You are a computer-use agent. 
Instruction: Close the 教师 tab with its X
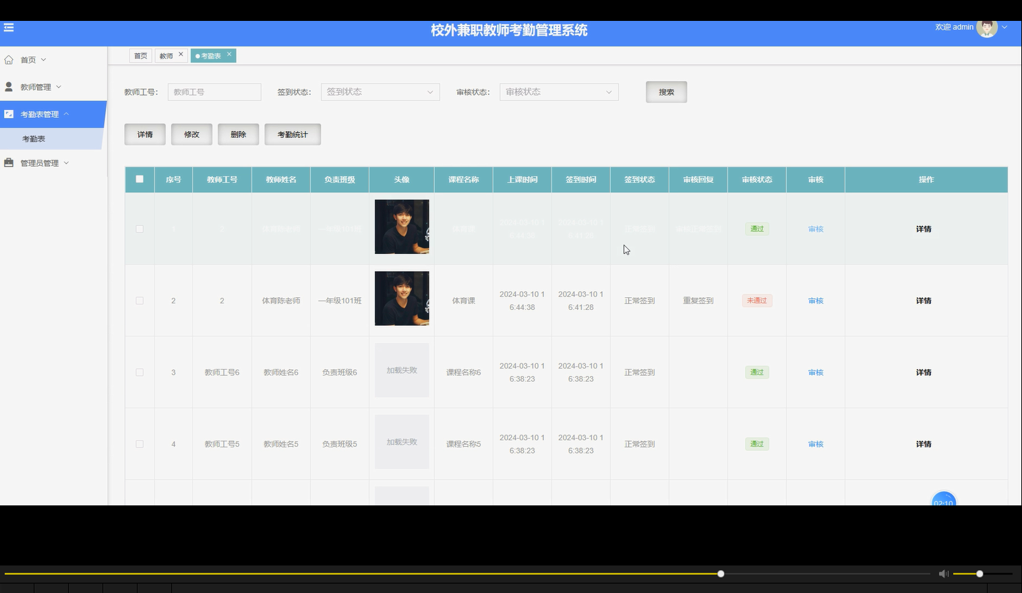coord(181,55)
